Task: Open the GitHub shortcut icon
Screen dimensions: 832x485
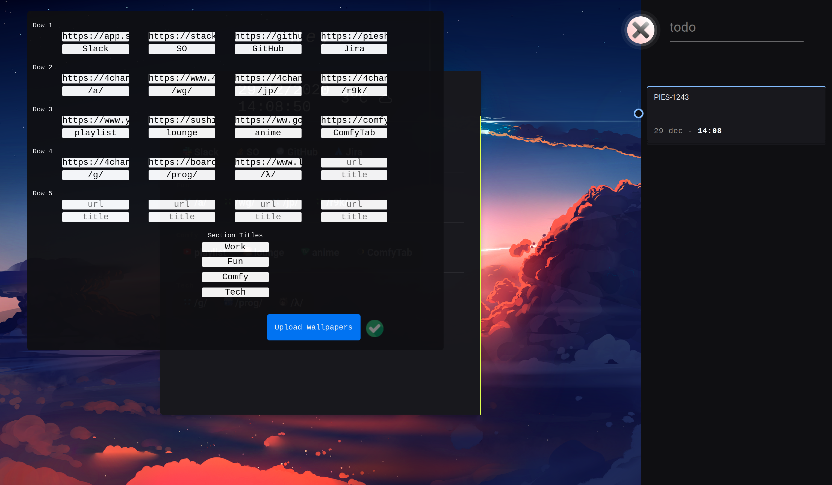Action: (x=280, y=152)
